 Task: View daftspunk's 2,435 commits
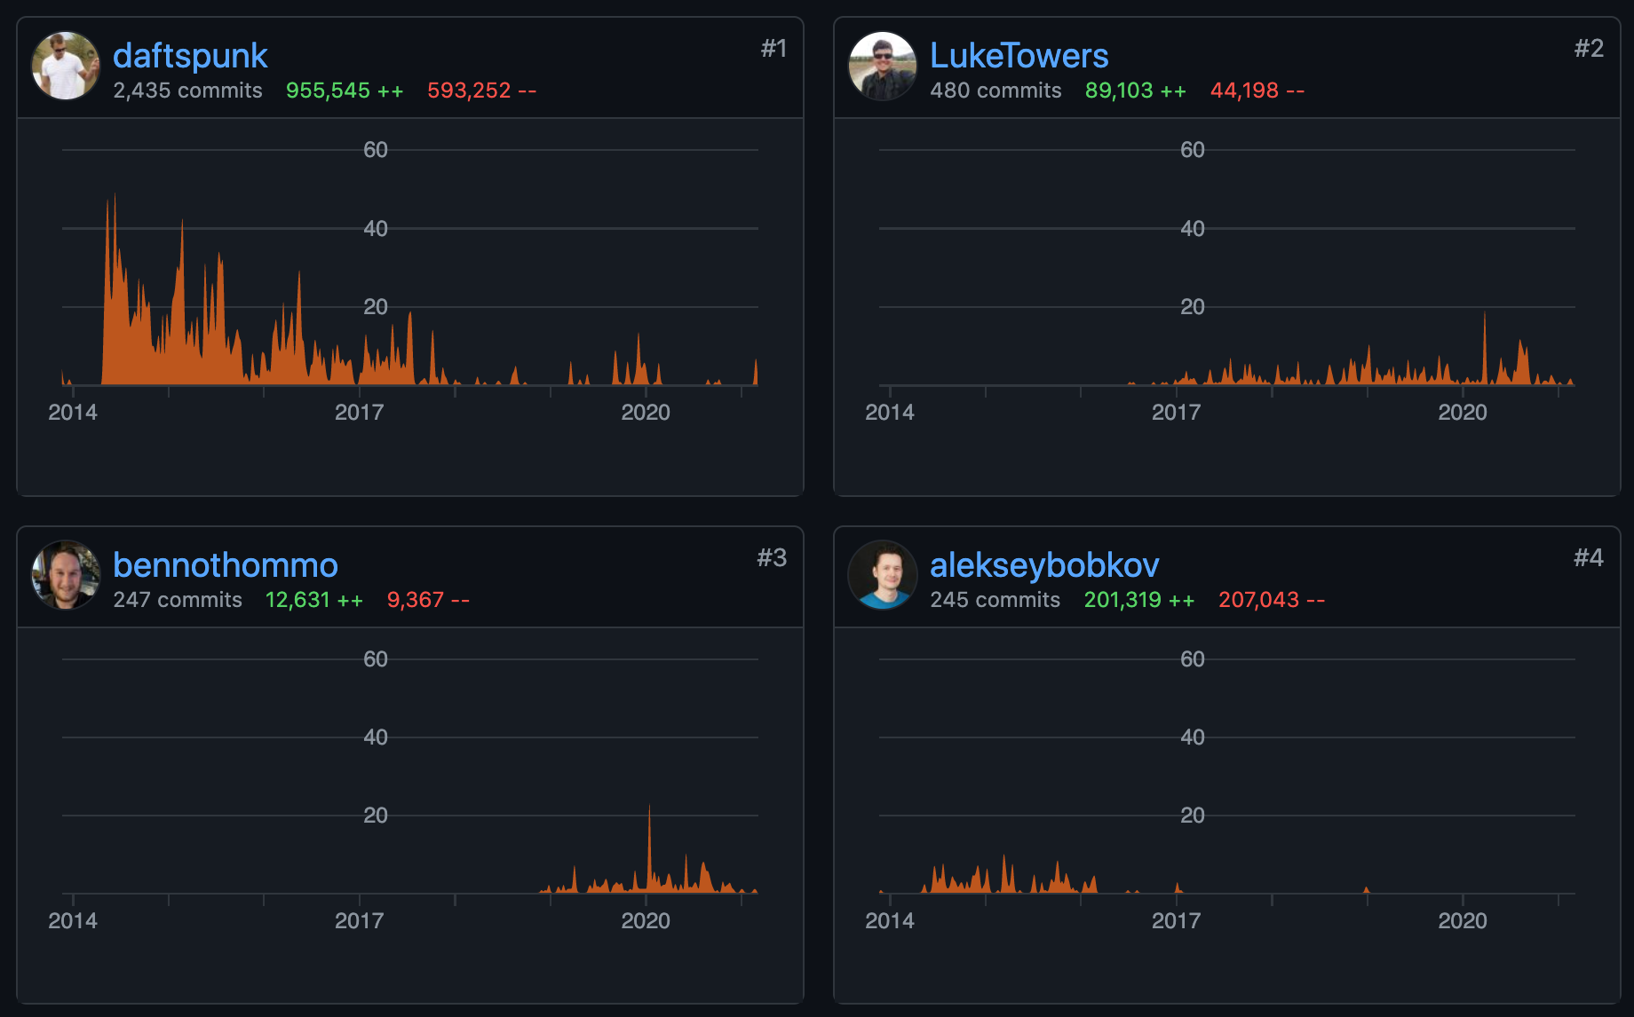(x=187, y=91)
